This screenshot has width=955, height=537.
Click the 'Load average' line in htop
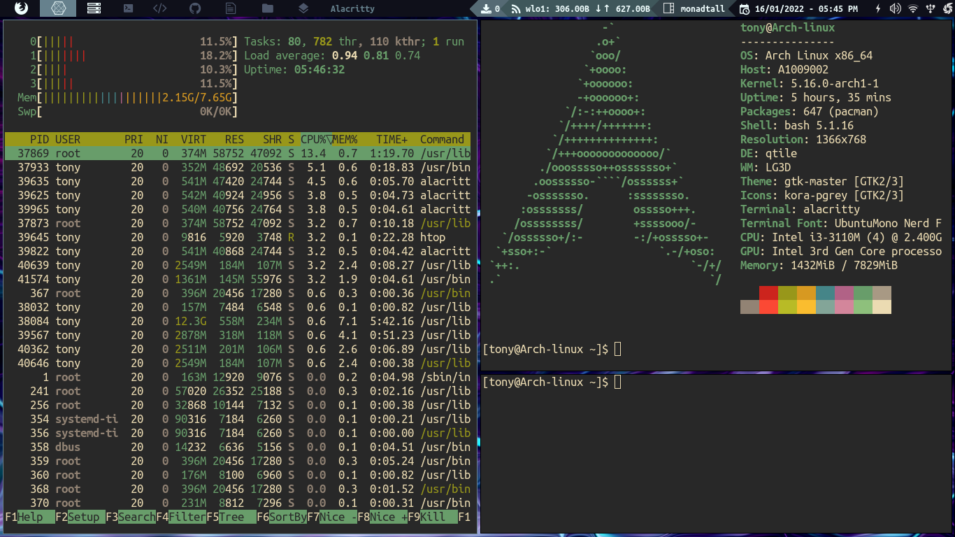tap(332, 55)
